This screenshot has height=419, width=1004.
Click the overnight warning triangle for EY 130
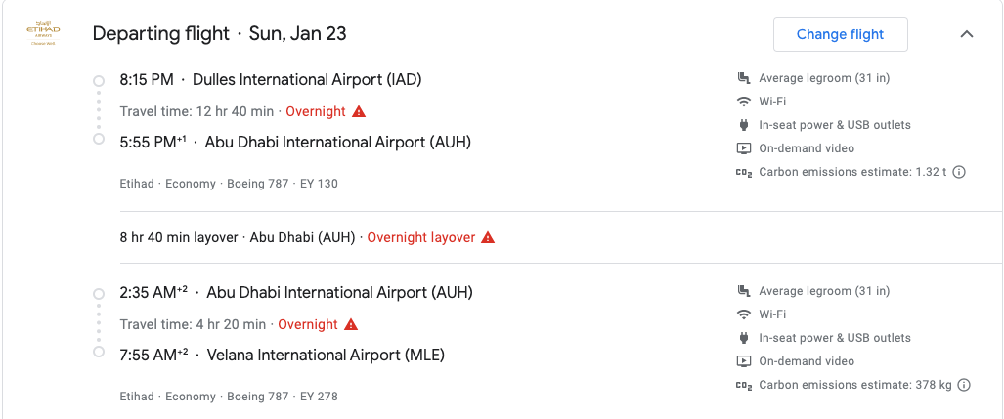pyautogui.click(x=359, y=112)
